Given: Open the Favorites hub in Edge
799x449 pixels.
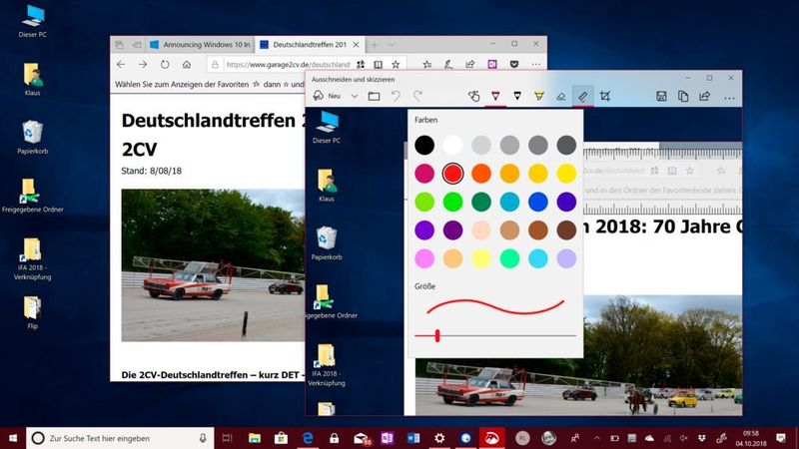Looking at the screenshot, I should 427,65.
